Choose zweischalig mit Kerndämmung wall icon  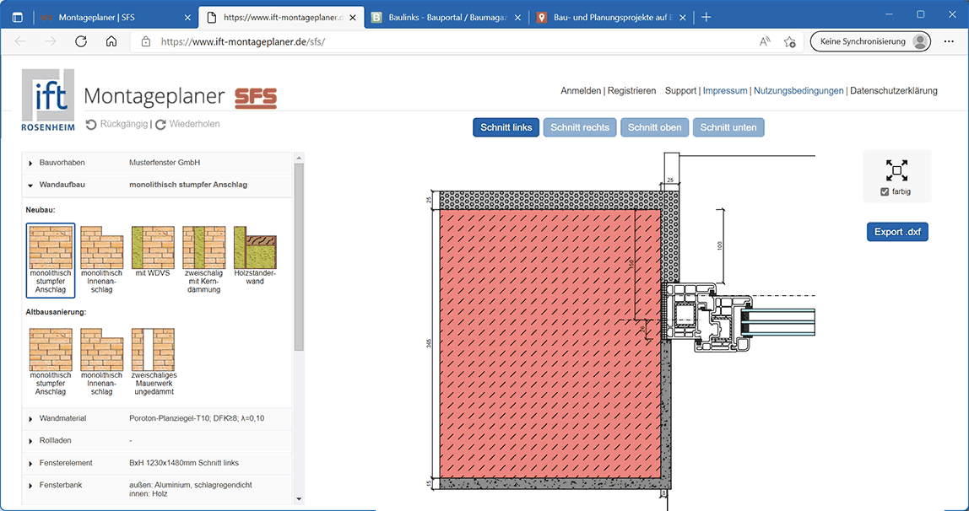click(x=204, y=247)
